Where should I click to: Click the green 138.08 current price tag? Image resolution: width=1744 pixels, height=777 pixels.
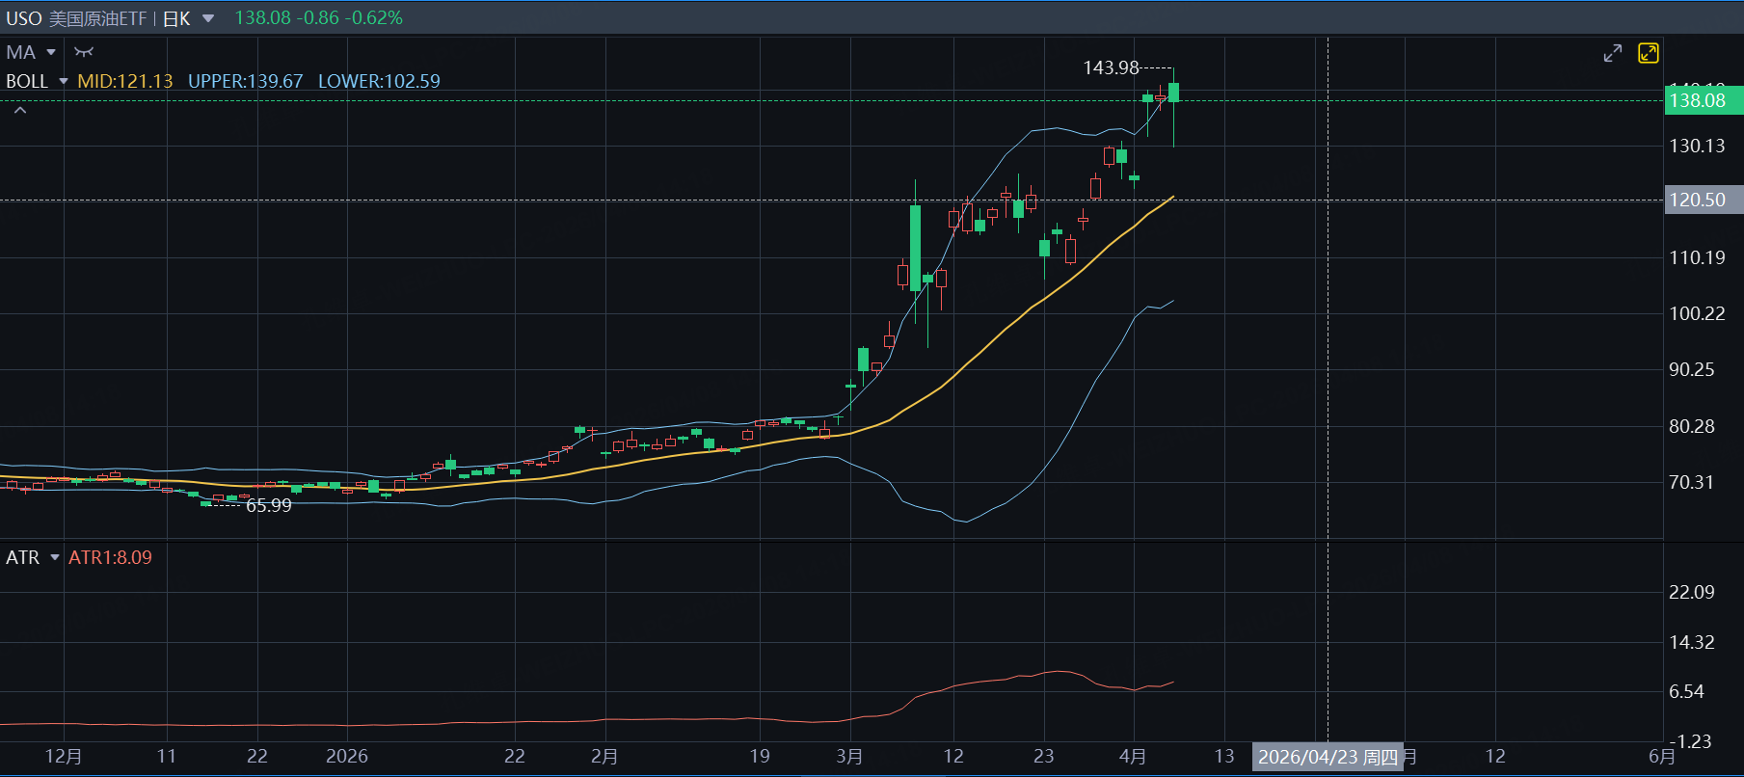pos(1702,100)
